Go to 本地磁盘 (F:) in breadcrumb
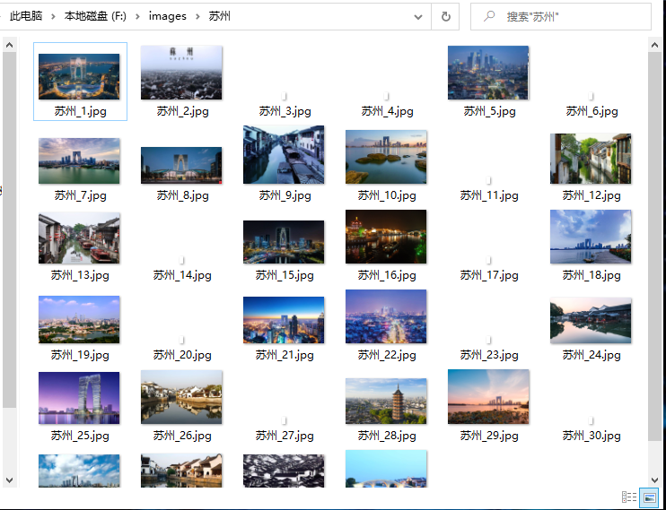The image size is (666, 510). point(95,16)
